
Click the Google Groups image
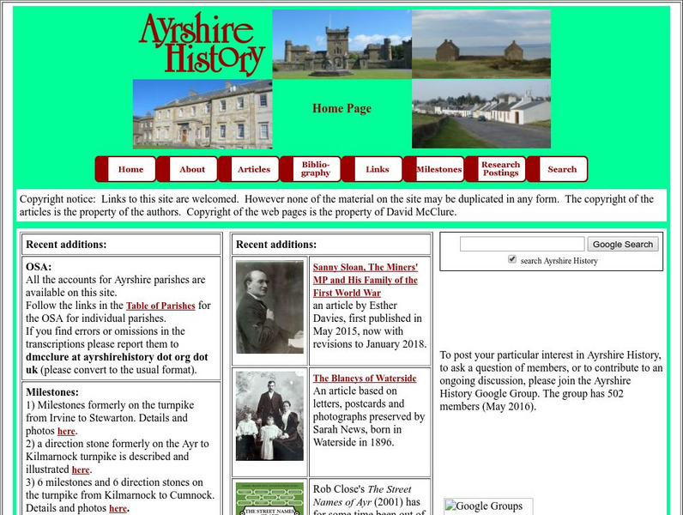pos(488,506)
